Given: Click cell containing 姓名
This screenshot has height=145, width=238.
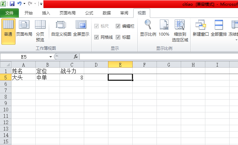Looking at the screenshot, I should (23, 71).
